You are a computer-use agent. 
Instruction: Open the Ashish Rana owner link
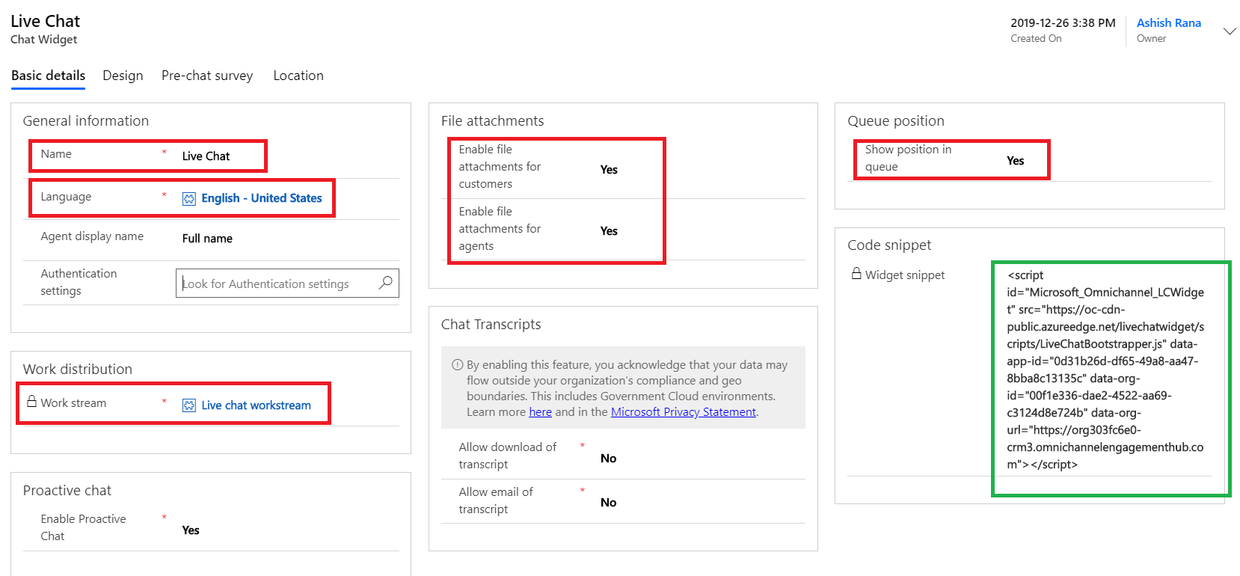tap(1168, 23)
